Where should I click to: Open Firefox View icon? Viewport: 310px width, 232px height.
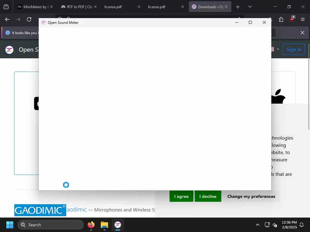[6, 7]
